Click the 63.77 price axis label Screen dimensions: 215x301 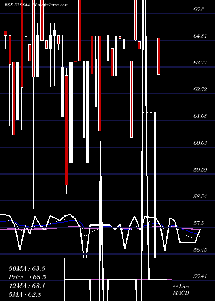pyautogui.click(x=200, y=63)
